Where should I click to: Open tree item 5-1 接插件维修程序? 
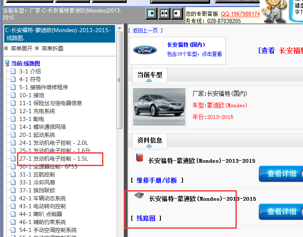click(x=43, y=87)
